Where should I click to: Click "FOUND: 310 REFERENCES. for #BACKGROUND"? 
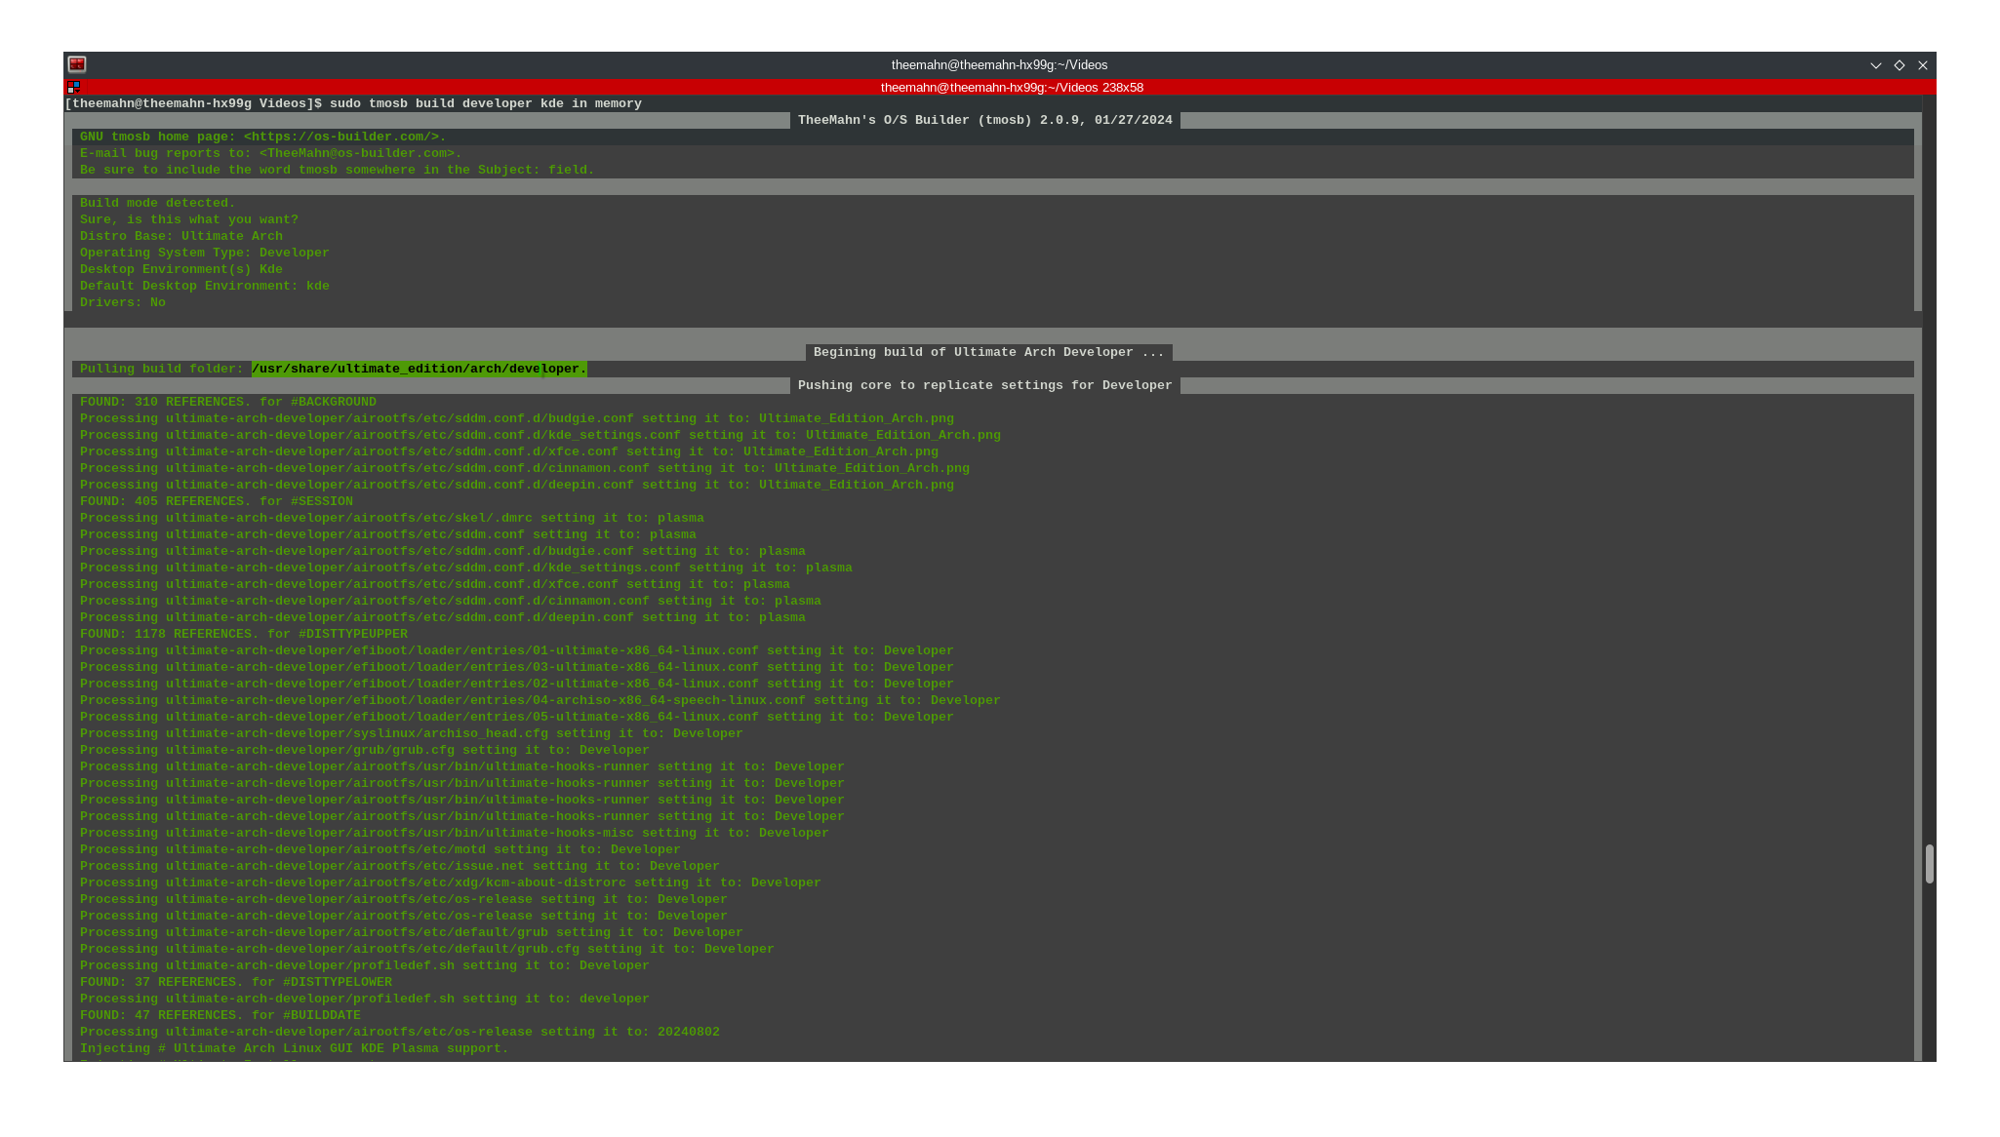pyautogui.click(x=228, y=402)
